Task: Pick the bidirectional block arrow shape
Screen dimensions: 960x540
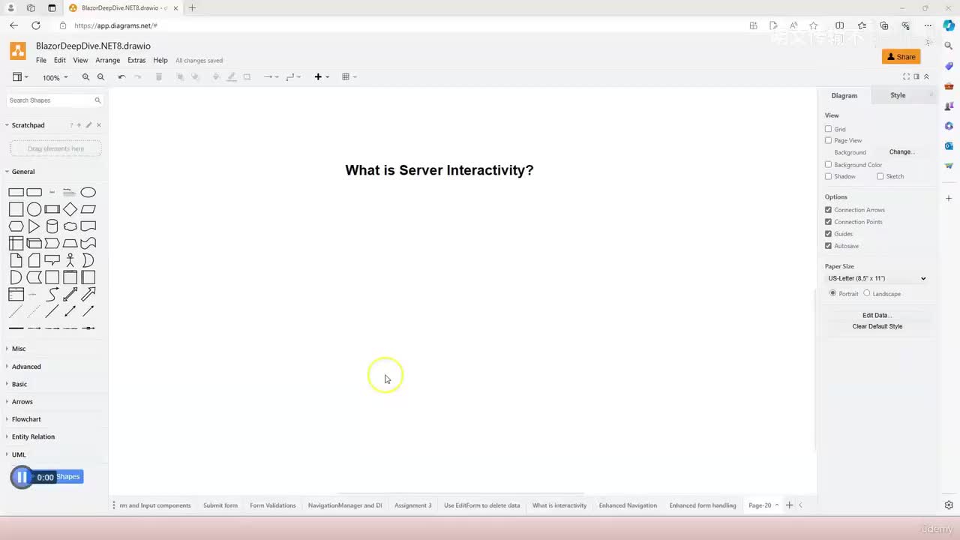Action: tap(70, 294)
